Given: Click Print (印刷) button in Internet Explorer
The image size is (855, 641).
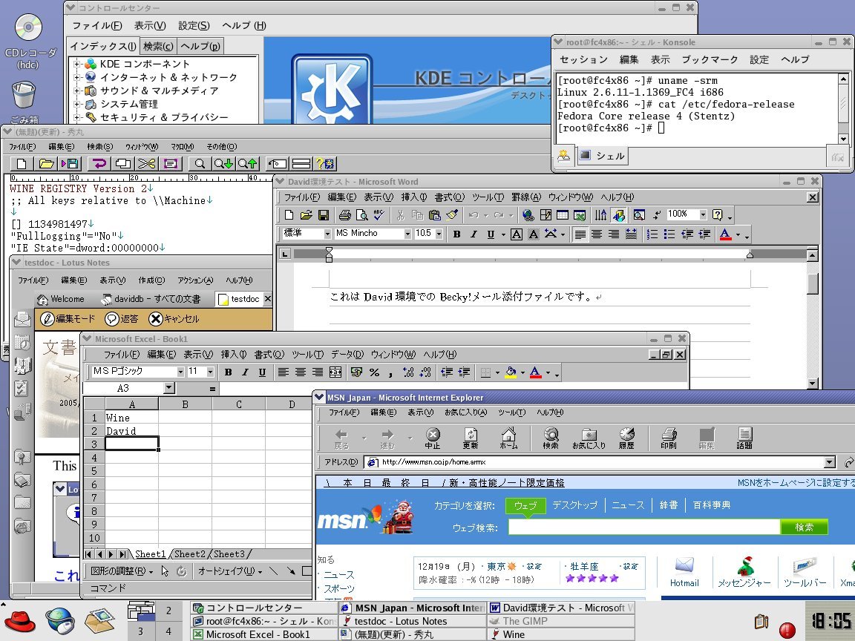Looking at the screenshot, I should click(669, 438).
